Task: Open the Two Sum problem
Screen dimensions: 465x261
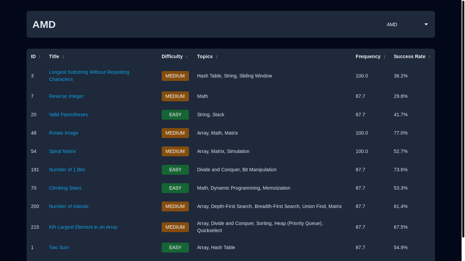Action: pyautogui.click(x=59, y=247)
